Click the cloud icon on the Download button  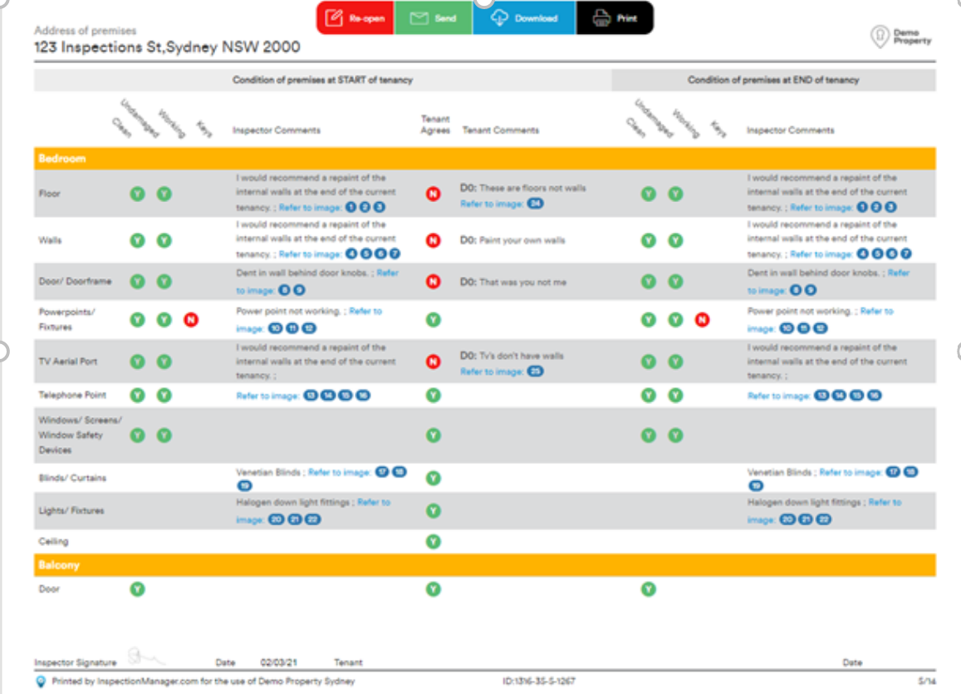coord(500,17)
